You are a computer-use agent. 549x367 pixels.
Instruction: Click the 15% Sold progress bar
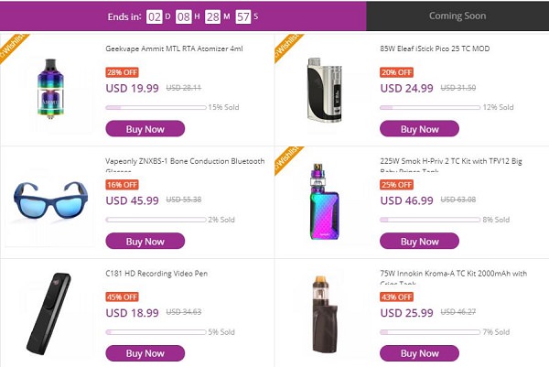coord(155,108)
